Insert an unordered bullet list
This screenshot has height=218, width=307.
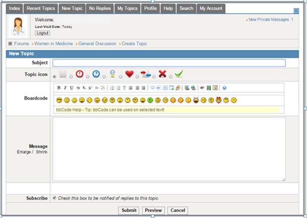click(112, 88)
